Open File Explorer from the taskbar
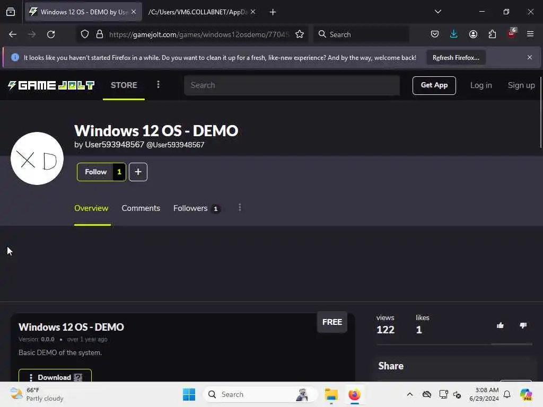Viewport: 543px width, 407px height. pyautogui.click(x=331, y=394)
